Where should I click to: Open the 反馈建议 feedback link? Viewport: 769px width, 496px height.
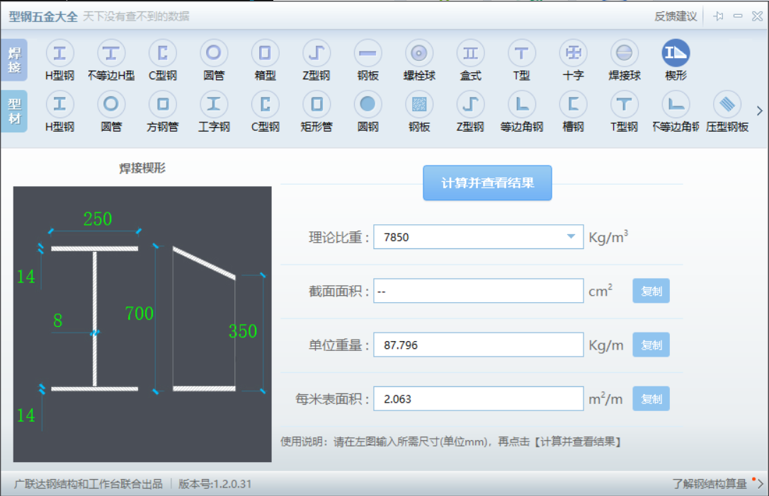(676, 16)
